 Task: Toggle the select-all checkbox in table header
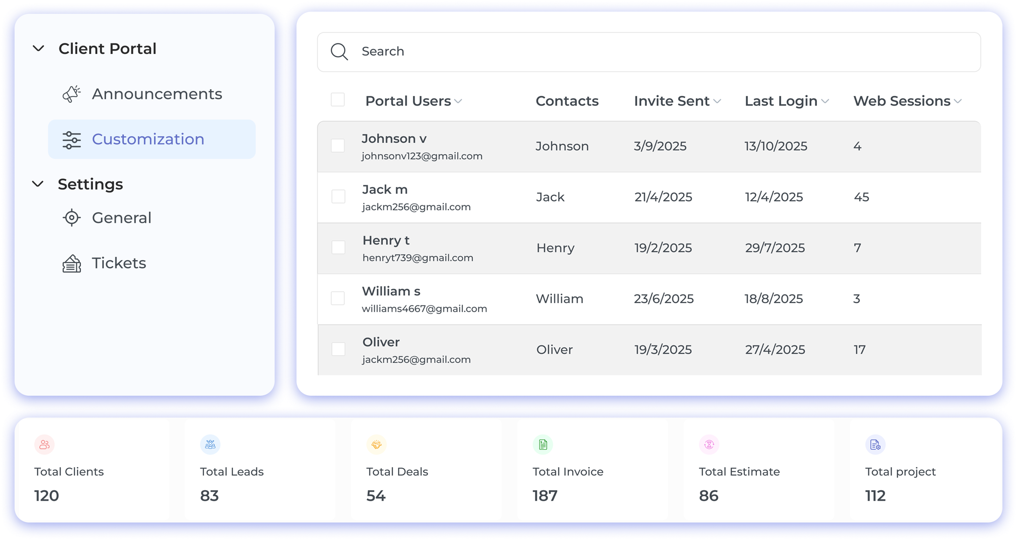pos(338,99)
